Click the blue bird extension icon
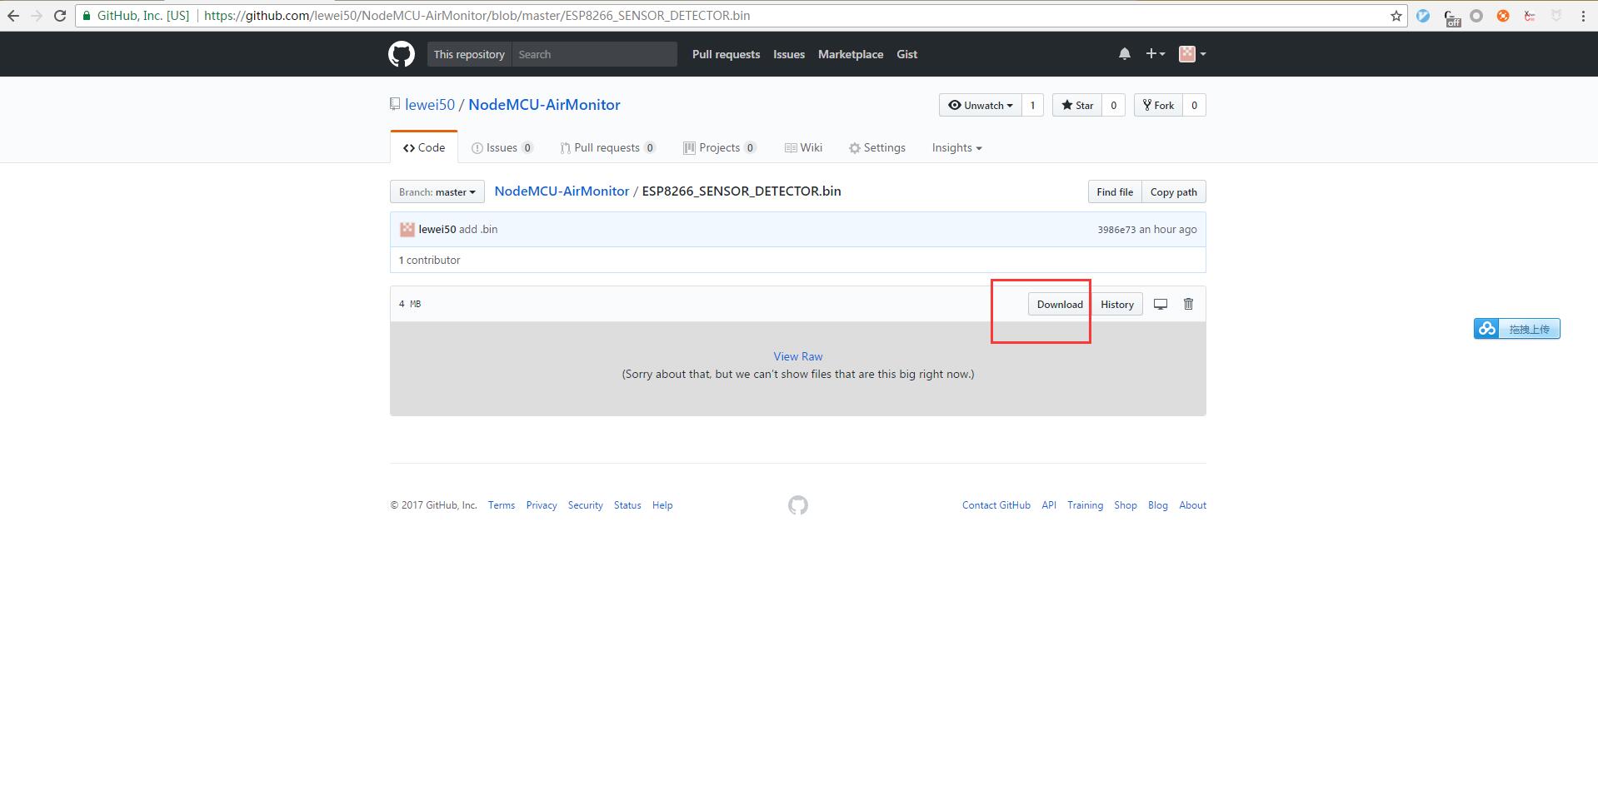 [1423, 16]
